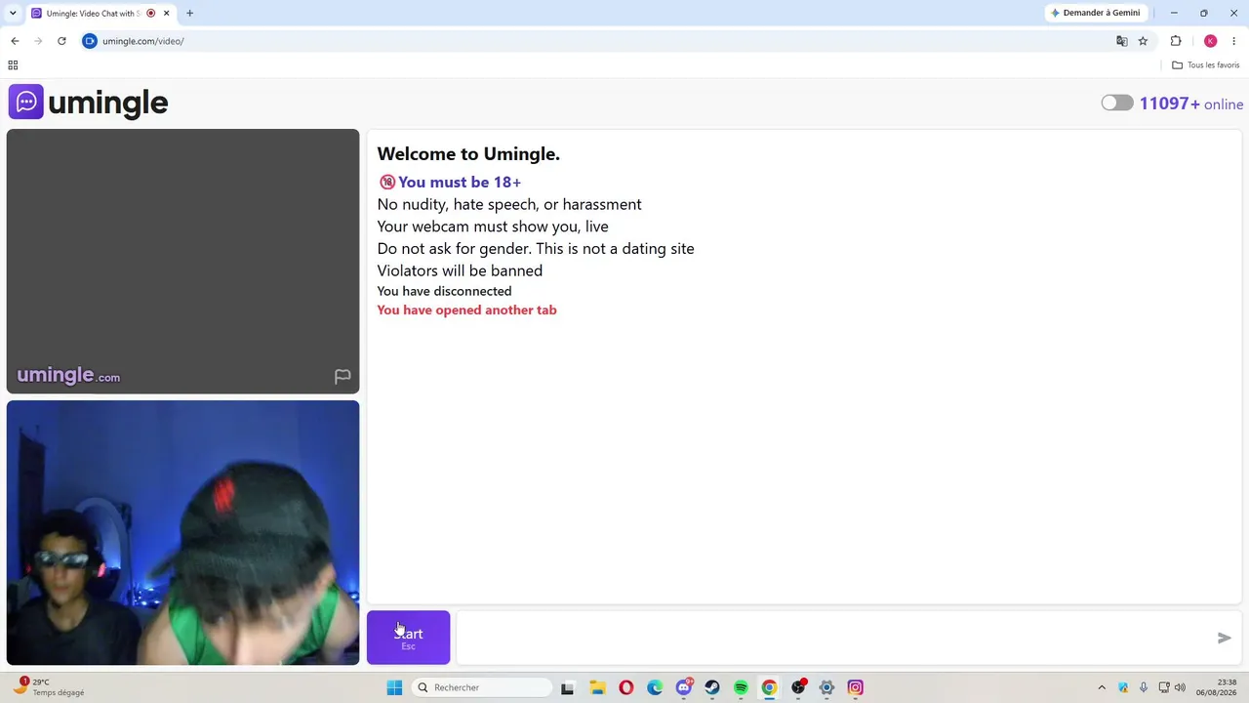Click the purple Start button
Image resolution: width=1249 pixels, height=703 pixels.
tap(408, 638)
